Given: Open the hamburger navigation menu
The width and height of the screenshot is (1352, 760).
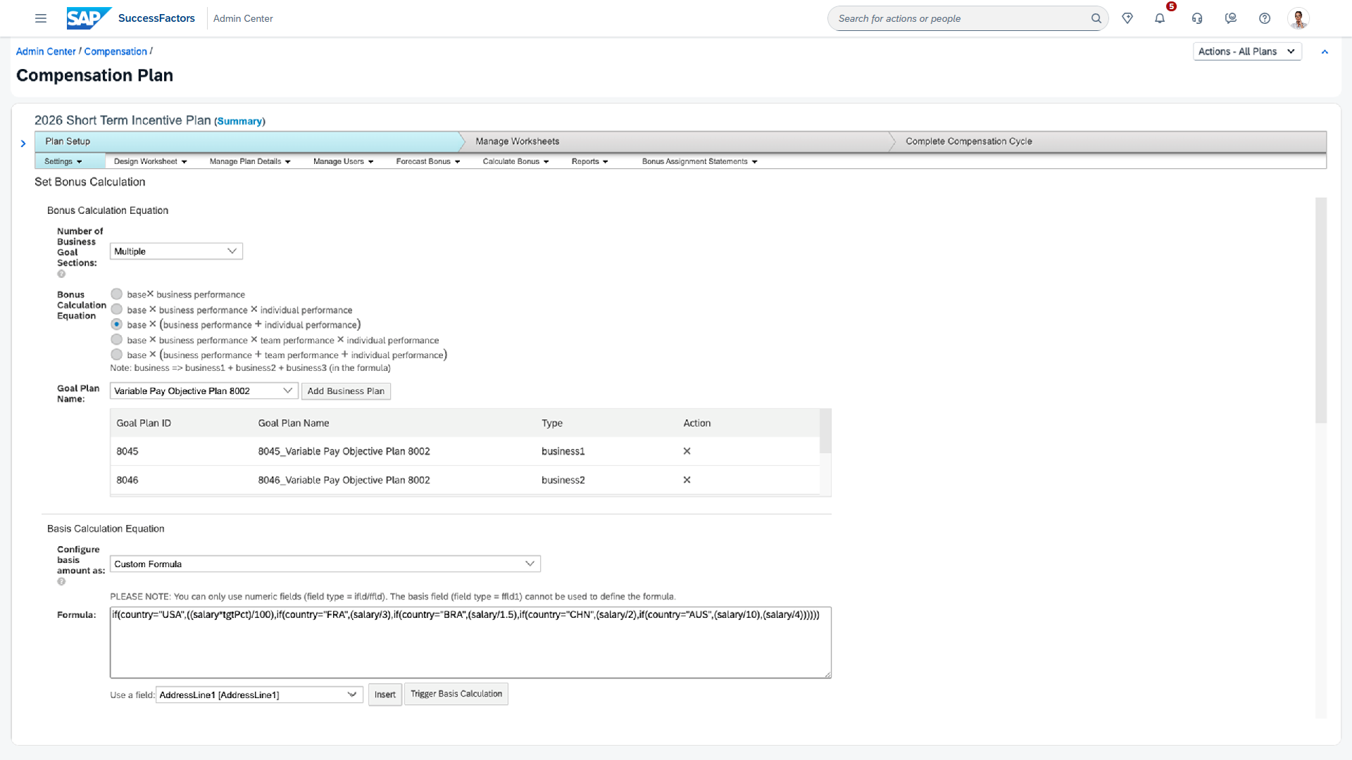Looking at the screenshot, I should click(41, 18).
